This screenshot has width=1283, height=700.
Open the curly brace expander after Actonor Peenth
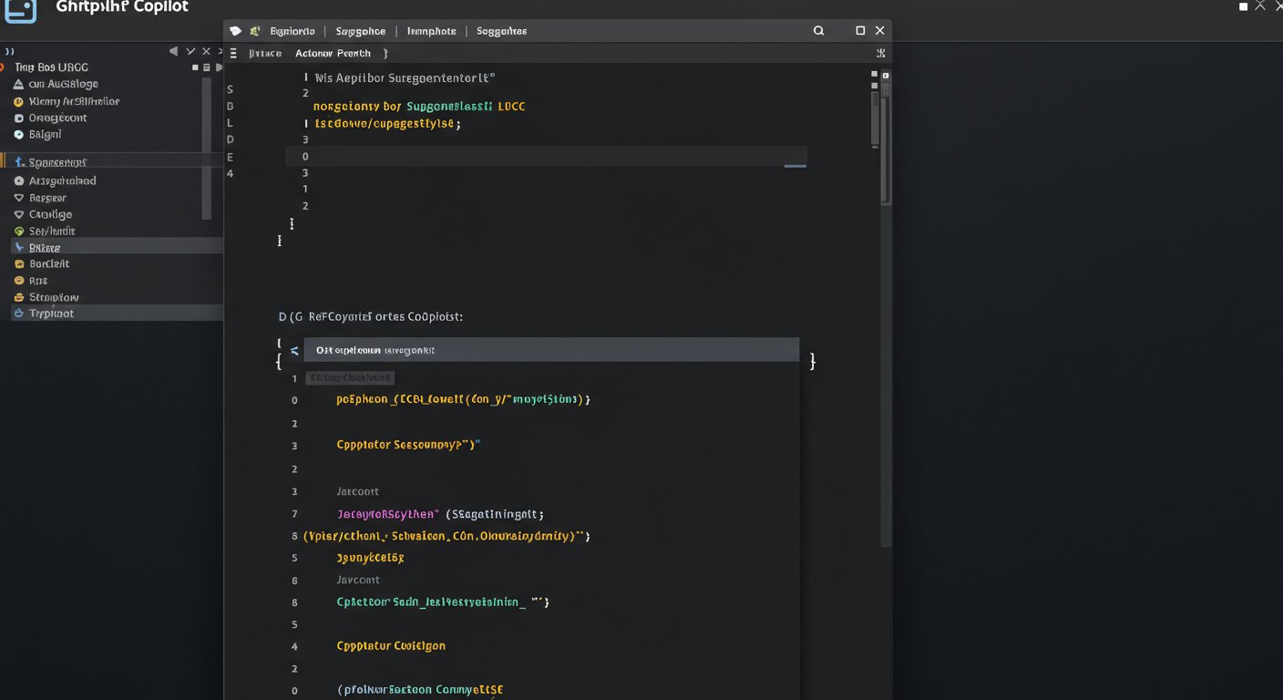click(385, 53)
